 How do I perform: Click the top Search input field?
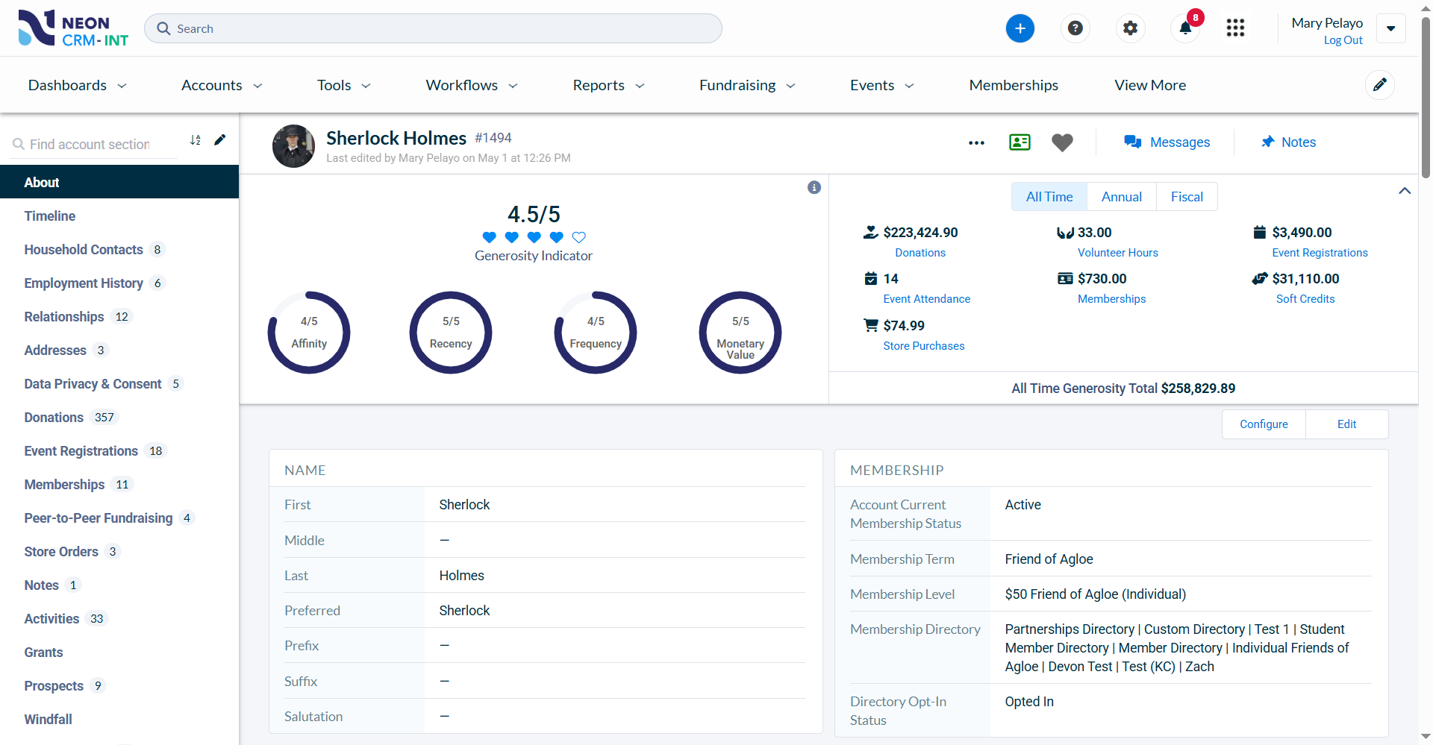click(433, 28)
